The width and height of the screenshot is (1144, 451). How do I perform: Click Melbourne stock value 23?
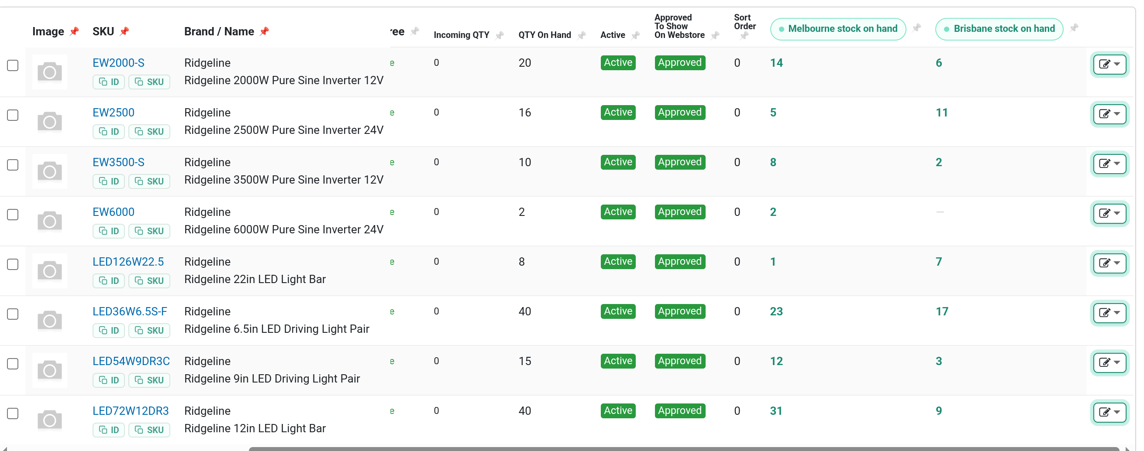point(776,311)
